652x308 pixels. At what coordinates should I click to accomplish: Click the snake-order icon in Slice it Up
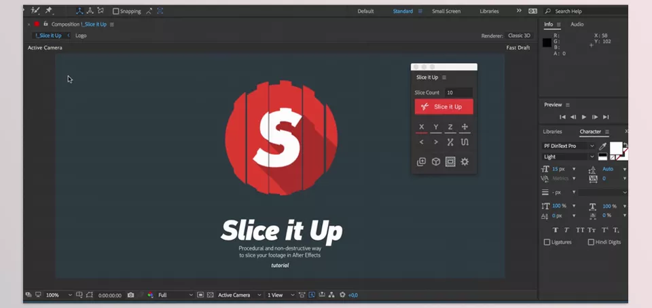[x=465, y=142]
